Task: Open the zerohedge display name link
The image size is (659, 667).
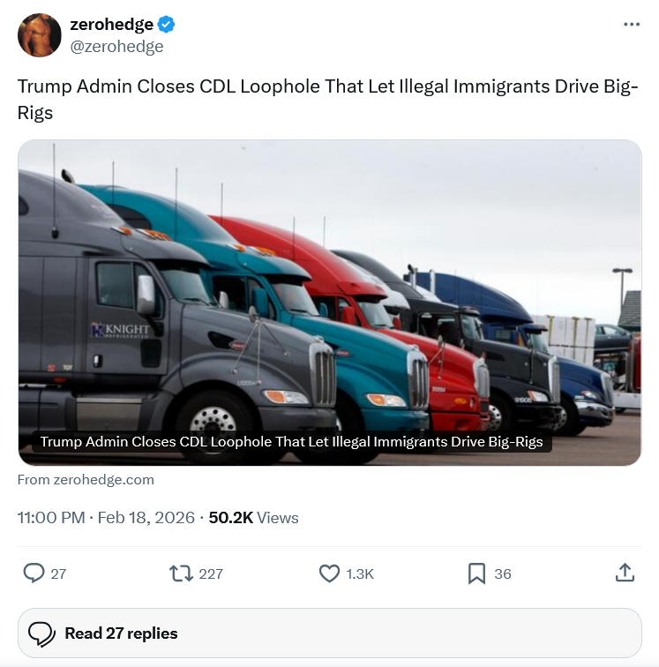Action: (111, 24)
